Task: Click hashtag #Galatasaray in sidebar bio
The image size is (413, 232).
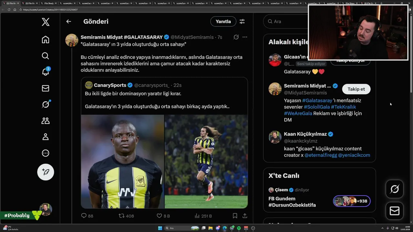Action: click(317, 101)
